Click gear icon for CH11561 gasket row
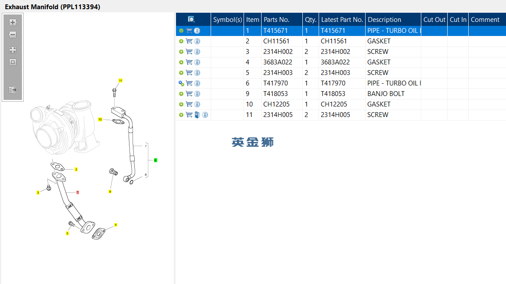 (181, 41)
